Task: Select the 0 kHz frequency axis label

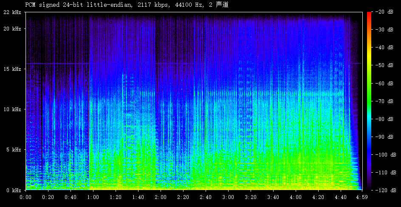Action: [x=13, y=190]
